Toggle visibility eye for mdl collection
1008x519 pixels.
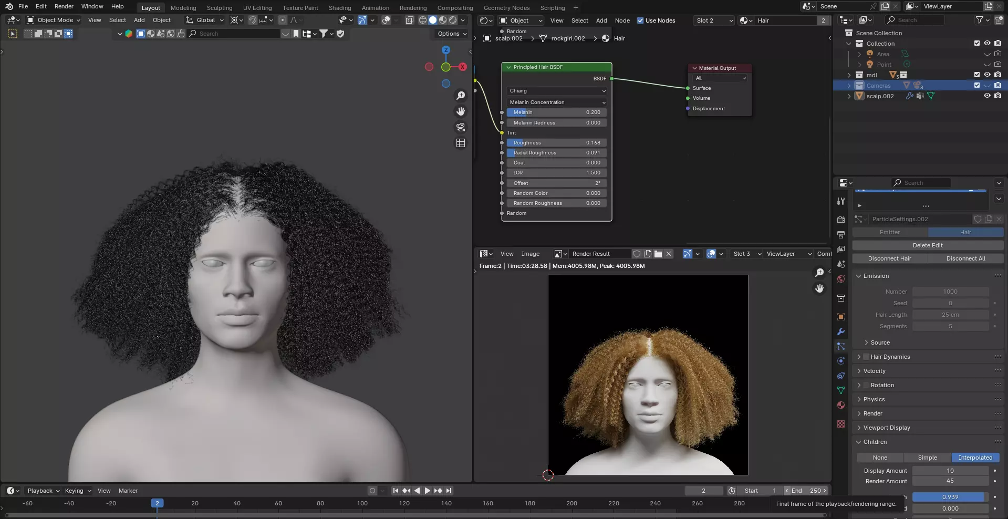(x=987, y=75)
